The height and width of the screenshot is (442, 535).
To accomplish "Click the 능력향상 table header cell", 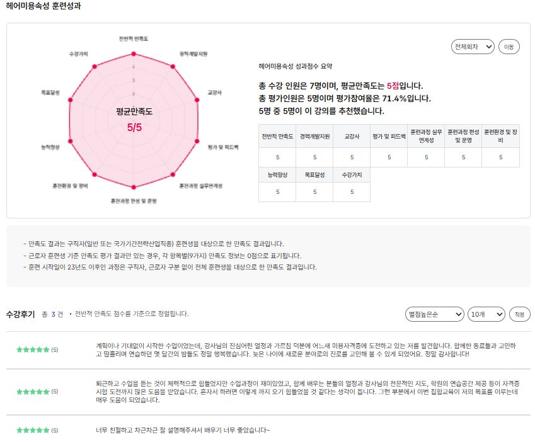I will (x=277, y=175).
